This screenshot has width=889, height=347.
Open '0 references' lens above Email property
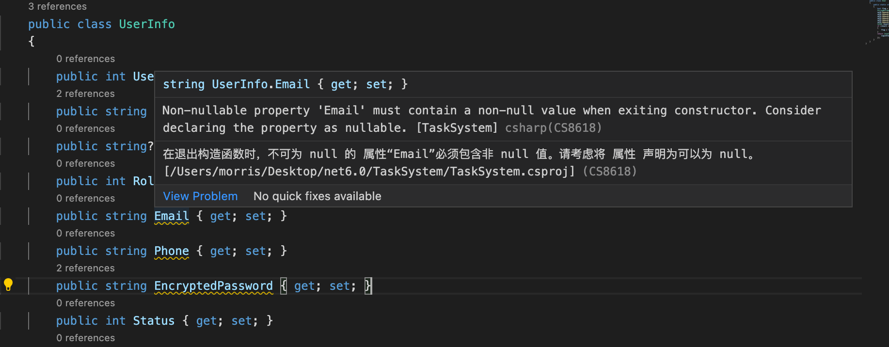click(x=85, y=198)
